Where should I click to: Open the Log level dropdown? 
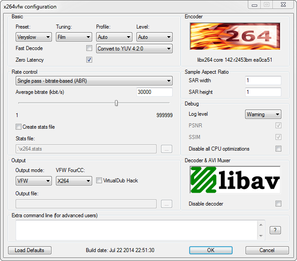point(263,114)
